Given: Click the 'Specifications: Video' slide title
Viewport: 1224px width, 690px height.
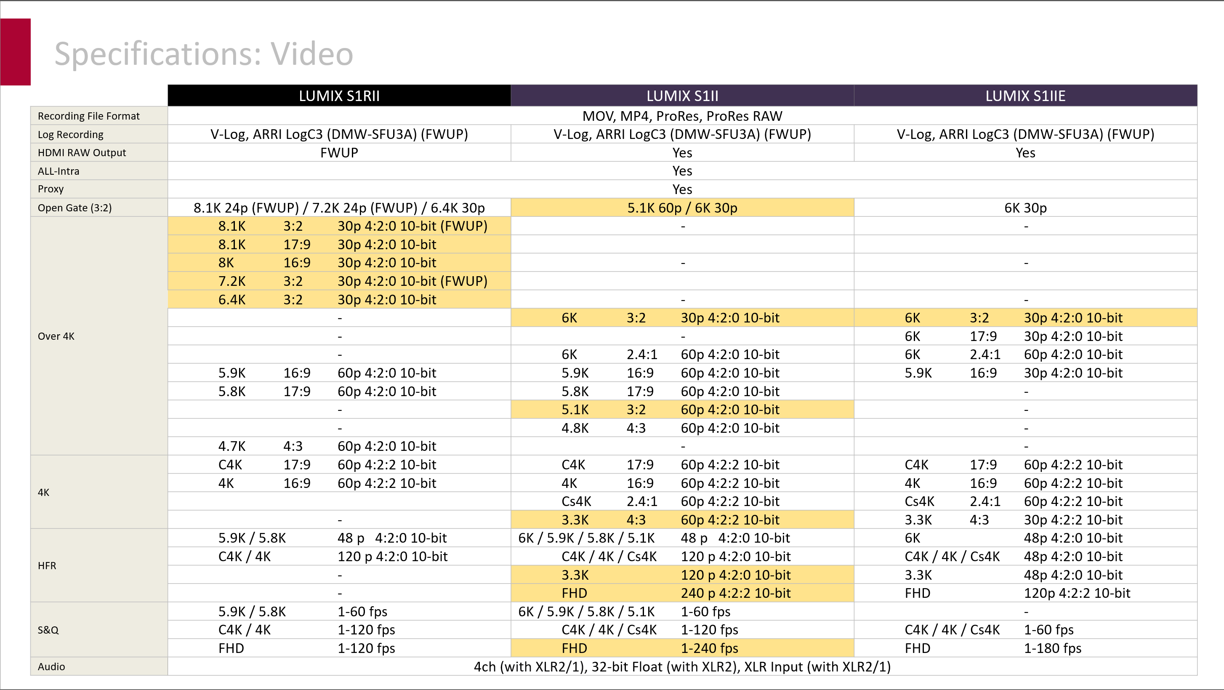Looking at the screenshot, I should point(204,53).
